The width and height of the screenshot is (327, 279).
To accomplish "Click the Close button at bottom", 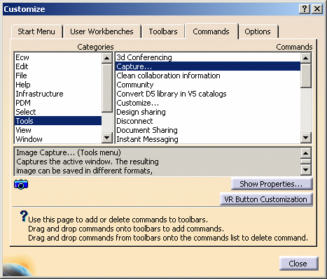I will pos(298,264).
